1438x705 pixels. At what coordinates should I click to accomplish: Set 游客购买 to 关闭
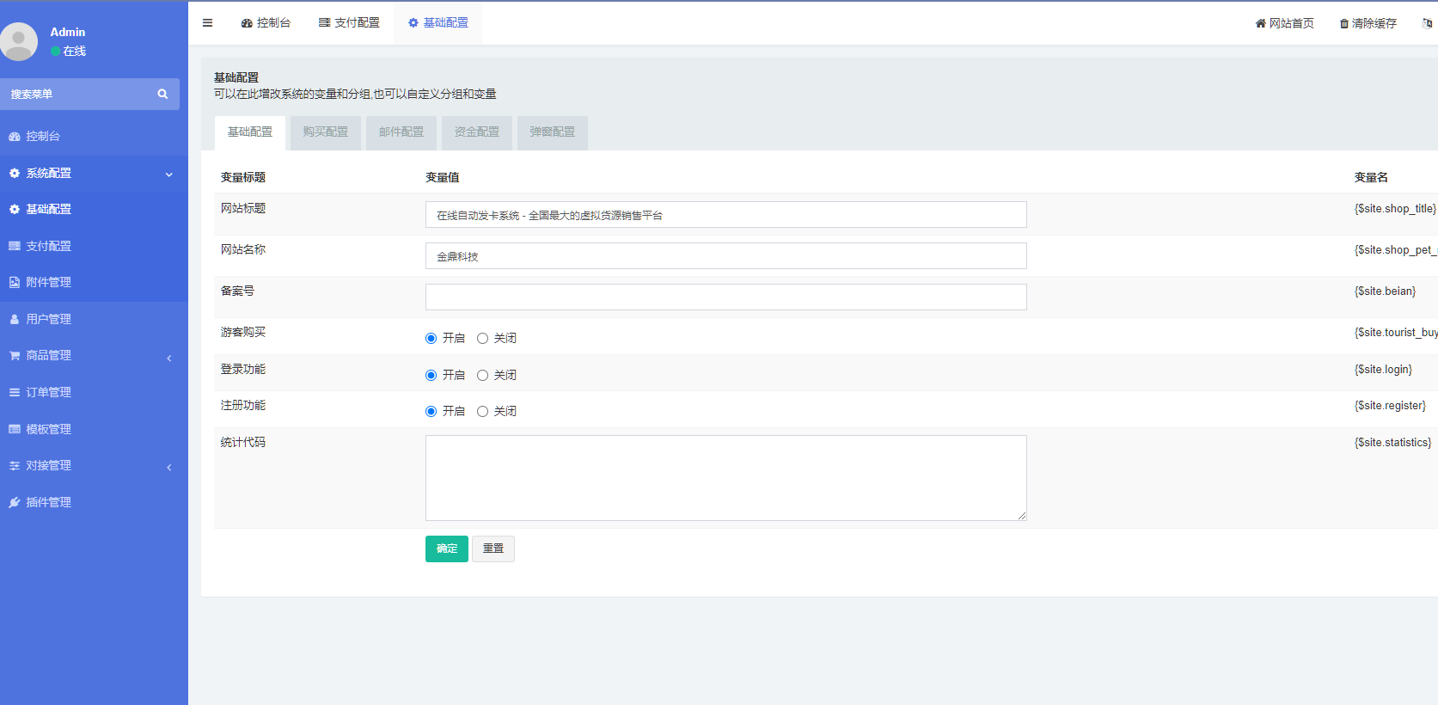pyautogui.click(x=482, y=339)
